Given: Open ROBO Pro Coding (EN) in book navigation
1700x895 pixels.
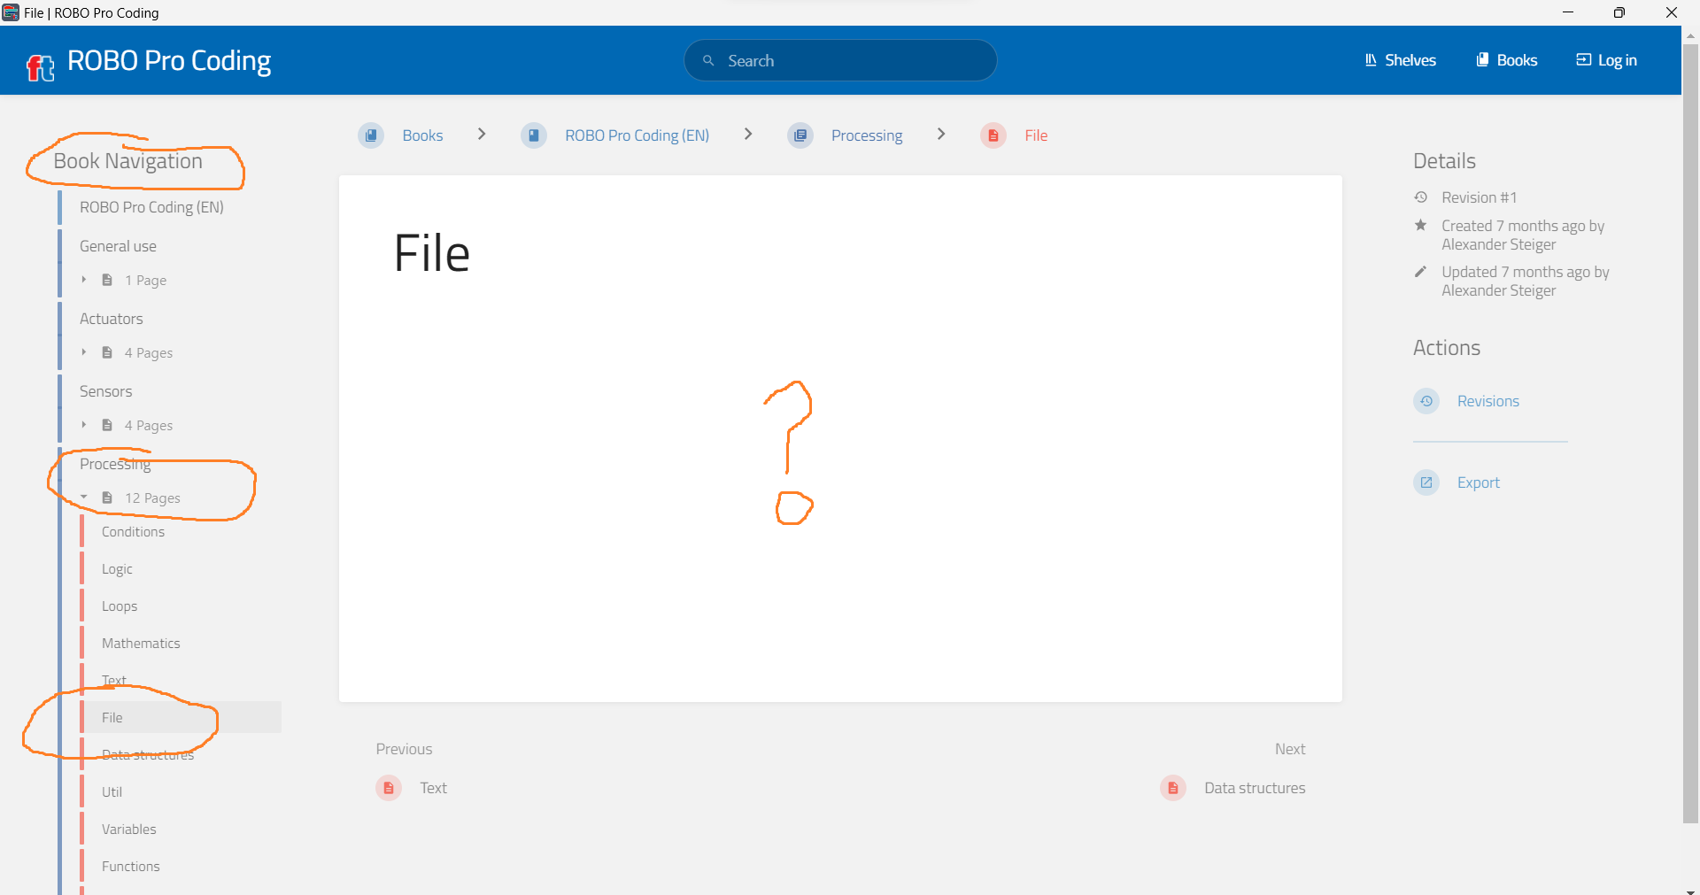Looking at the screenshot, I should tap(151, 207).
